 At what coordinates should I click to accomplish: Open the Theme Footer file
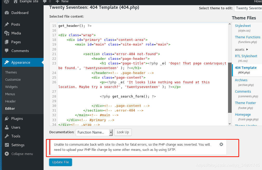coord(245,103)
